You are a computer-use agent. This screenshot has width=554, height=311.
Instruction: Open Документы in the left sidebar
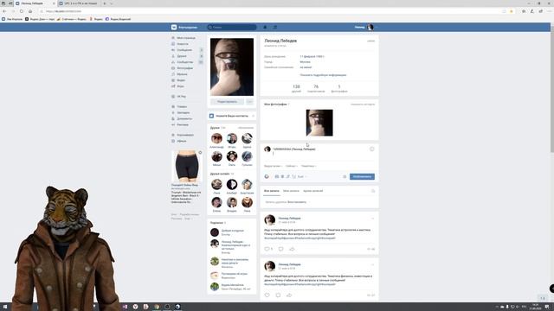184,118
